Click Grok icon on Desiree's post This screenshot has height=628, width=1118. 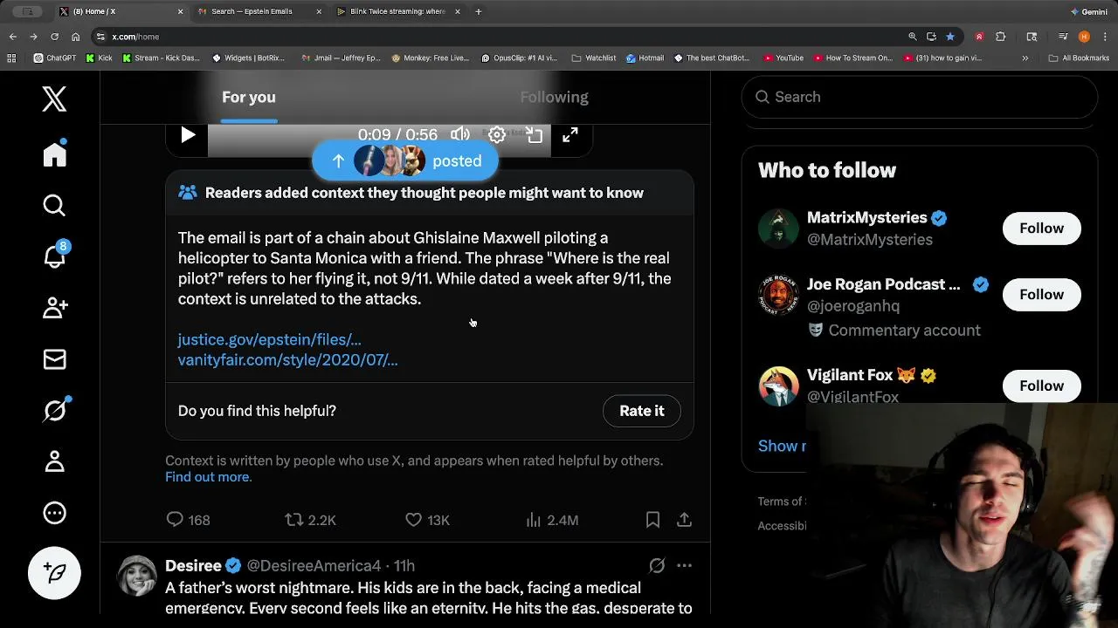[657, 565]
